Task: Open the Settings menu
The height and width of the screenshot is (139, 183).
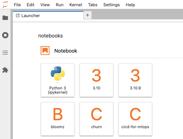Action: 112,5
